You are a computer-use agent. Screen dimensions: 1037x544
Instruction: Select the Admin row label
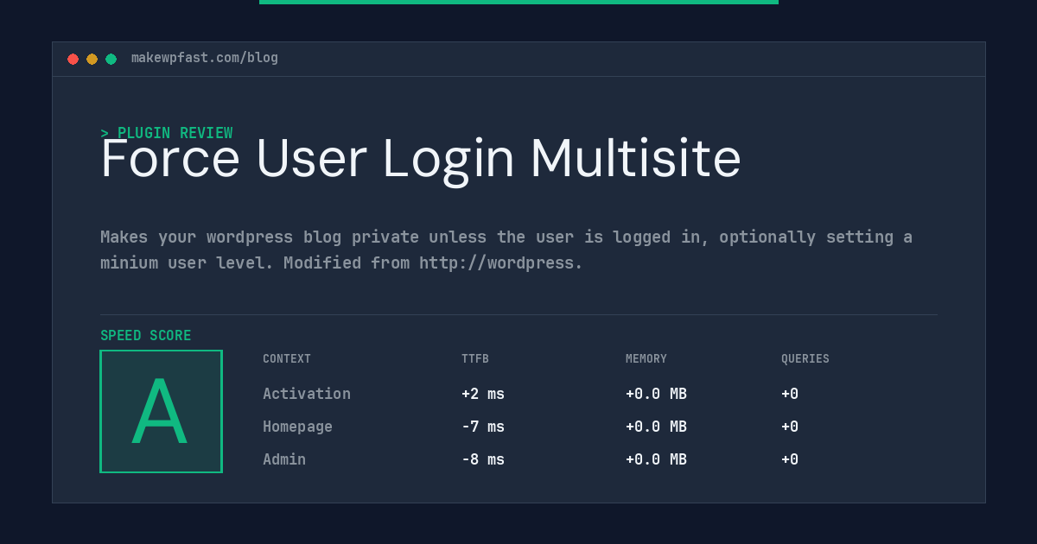(x=284, y=459)
